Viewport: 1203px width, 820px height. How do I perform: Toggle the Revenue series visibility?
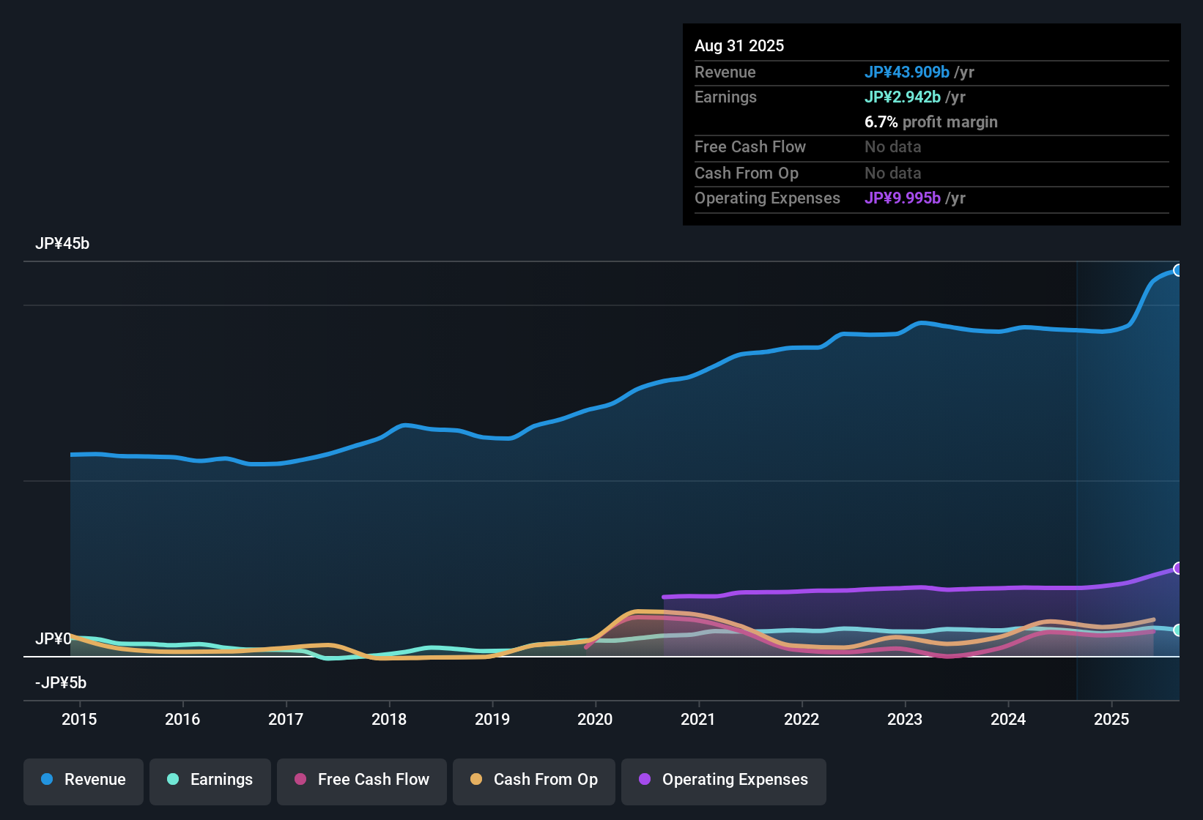[83, 780]
